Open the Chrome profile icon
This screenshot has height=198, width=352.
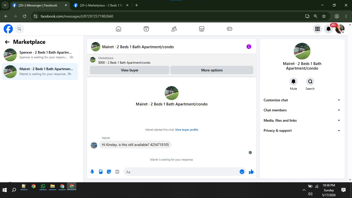click(x=337, y=16)
